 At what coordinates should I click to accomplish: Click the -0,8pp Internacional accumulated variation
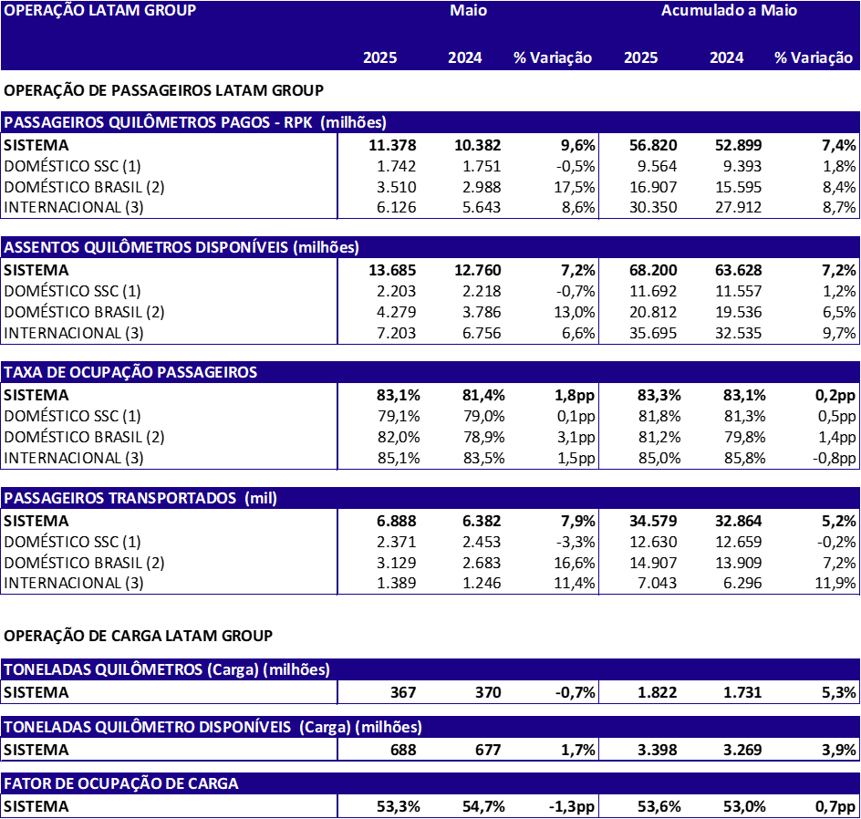(x=834, y=459)
